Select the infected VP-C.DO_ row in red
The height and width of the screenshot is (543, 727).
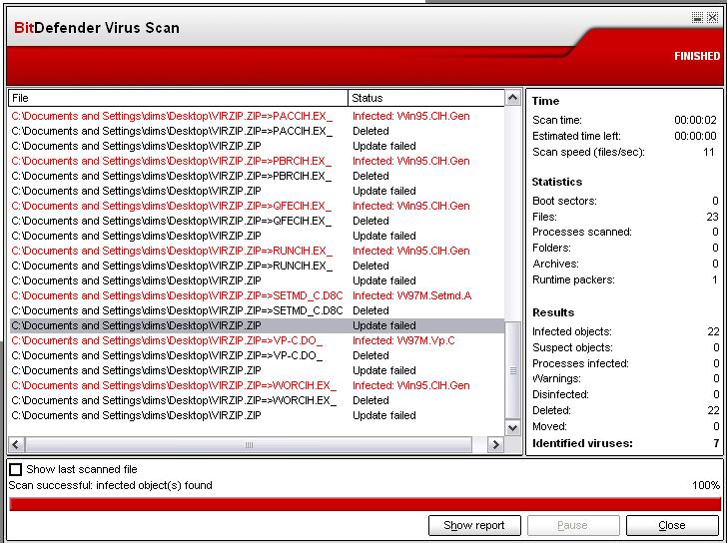tap(257, 340)
